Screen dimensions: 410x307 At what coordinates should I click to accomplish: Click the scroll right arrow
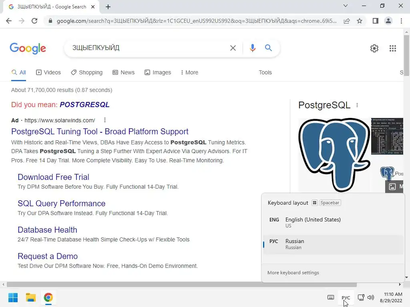pyautogui.click(x=400, y=284)
